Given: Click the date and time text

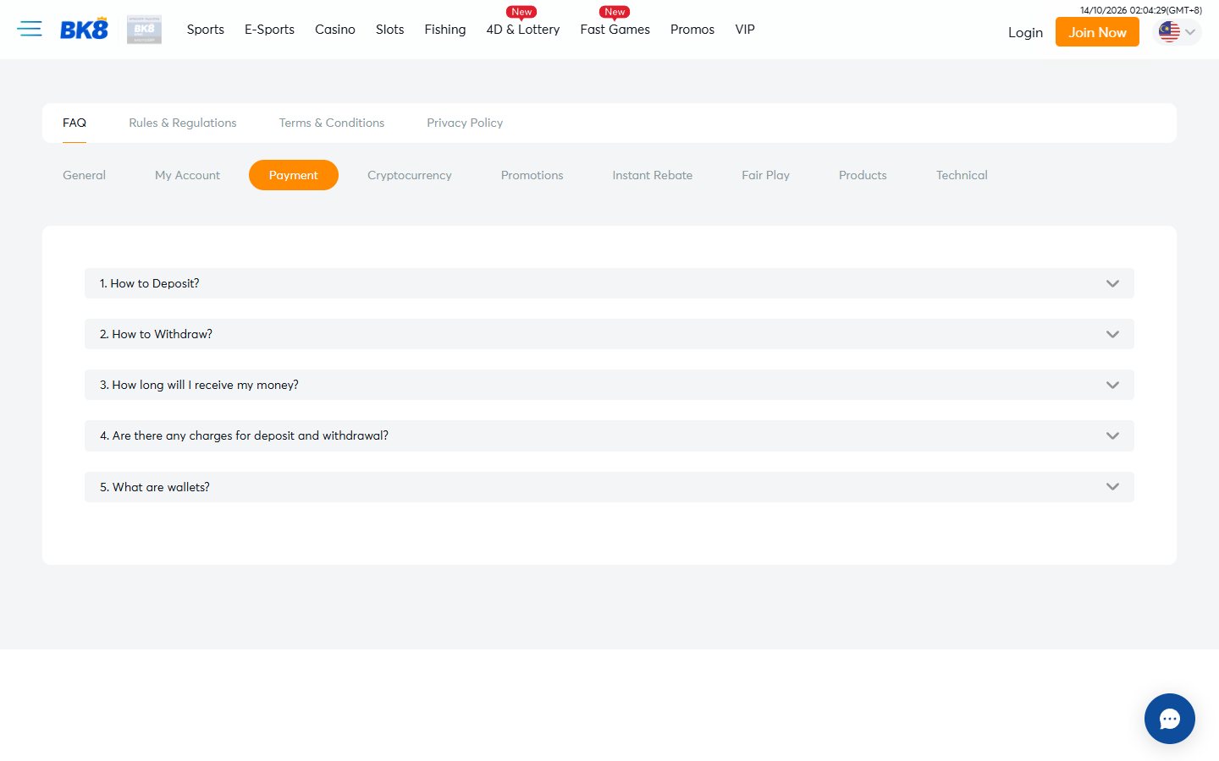Looking at the screenshot, I should click(x=1141, y=10).
